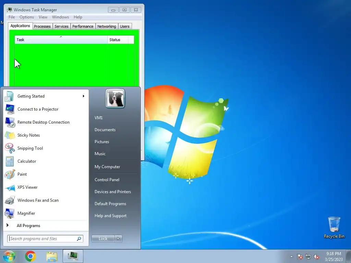Image resolution: width=351 pixels, height=263 pixels.
Task: Click the Windows Start orb
Action: [9, 256]
